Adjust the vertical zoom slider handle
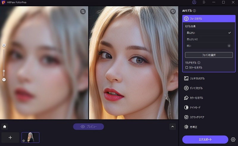 [x=4, y=71]
